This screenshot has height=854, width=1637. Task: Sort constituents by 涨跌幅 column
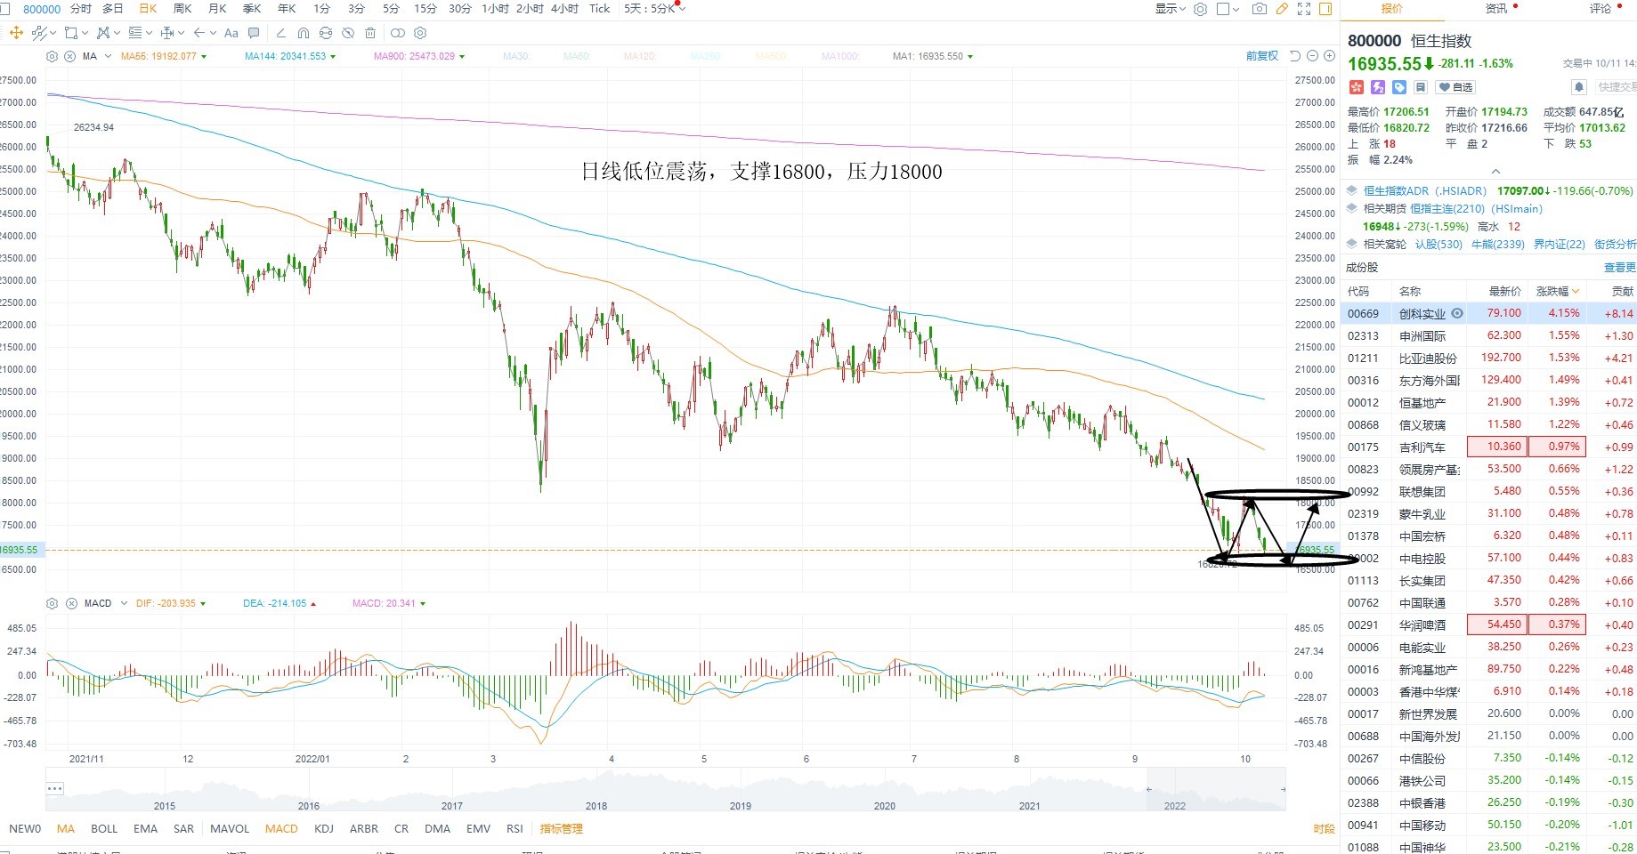click(1558, 291)
